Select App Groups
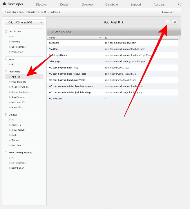Viewport: 190px width, 209px height. click(x=18, y=97)
